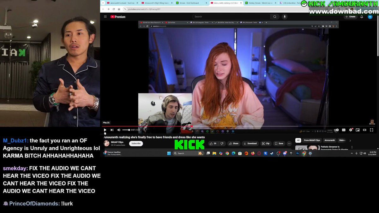Screen dimensions: 379x213
Task: Open the YouTube hamburger guide menu
Action: point(105,17)
